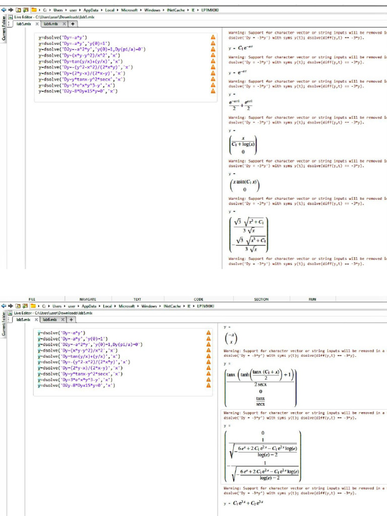Click Browse for Folder icon in upper window
The height and width of the screenshot is (516, 387).
point(25,10)
